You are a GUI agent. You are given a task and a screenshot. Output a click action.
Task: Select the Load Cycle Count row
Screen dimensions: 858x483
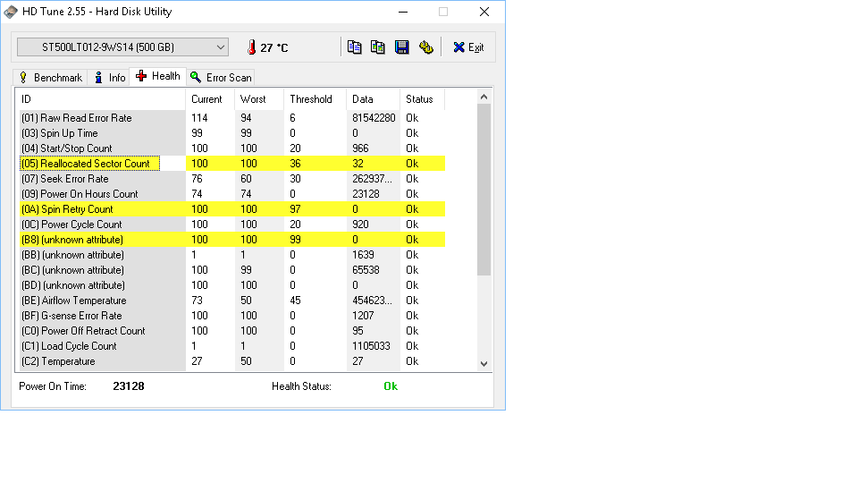pos(232,346)
